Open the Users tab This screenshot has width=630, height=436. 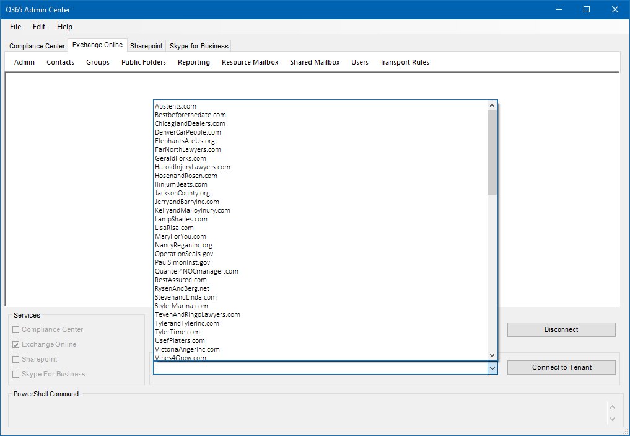coord(360,62)
